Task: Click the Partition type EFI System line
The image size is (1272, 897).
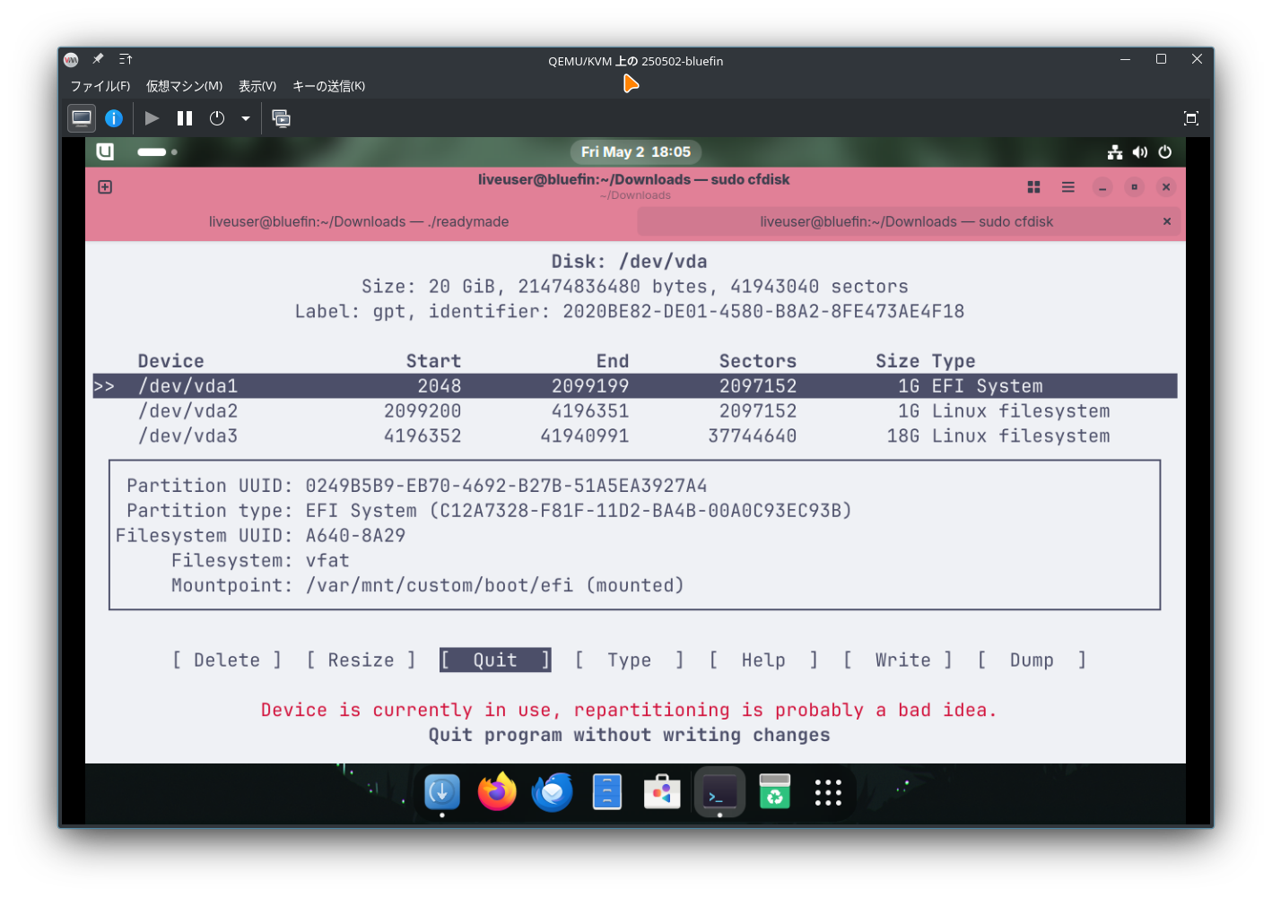Action: tap(489, 511)
